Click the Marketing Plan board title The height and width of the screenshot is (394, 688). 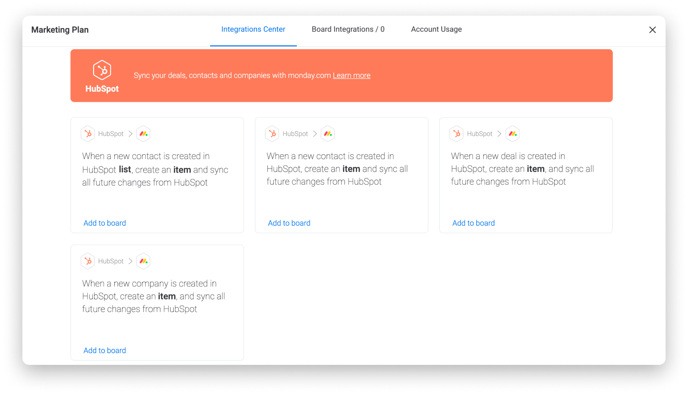pos(60,30)
